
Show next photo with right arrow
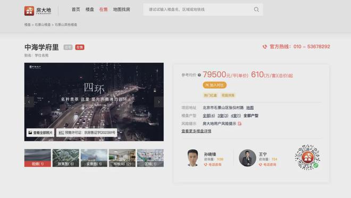(x=158, y=102)
